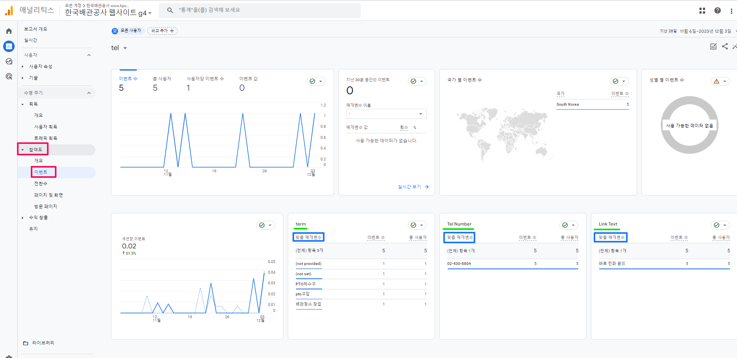
Task: Open the 라이브러리 link
Action: 43,343
